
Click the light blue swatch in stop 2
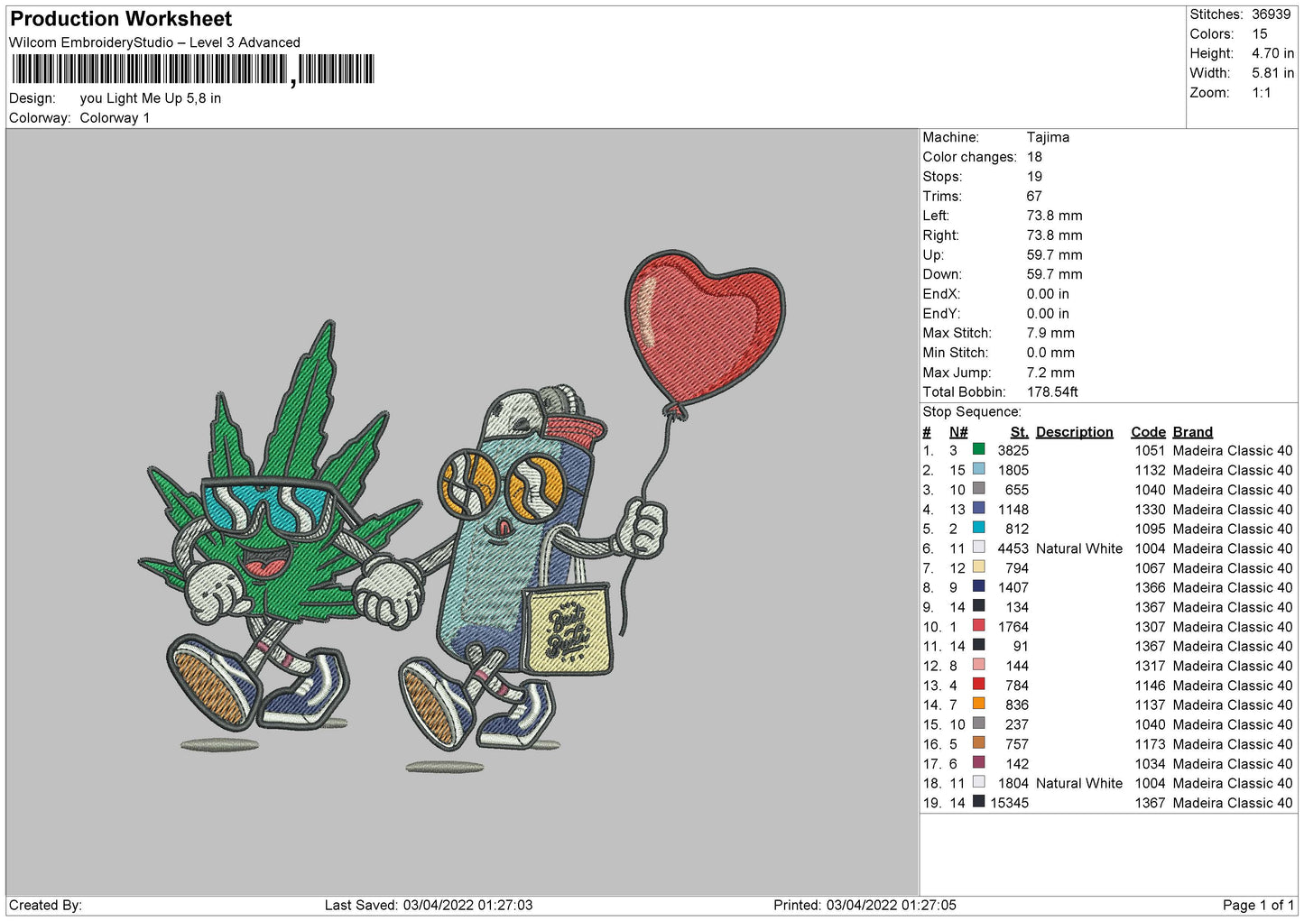(x=978, y=469)
